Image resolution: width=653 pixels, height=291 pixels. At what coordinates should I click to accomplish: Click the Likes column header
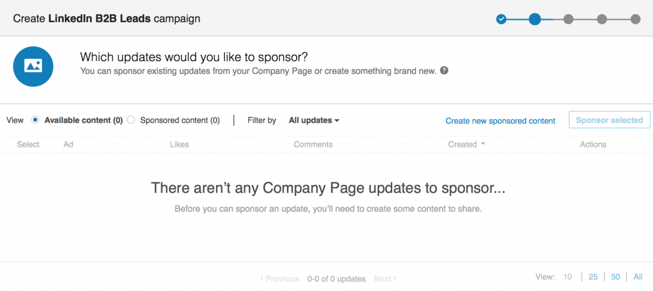point(179,144)
